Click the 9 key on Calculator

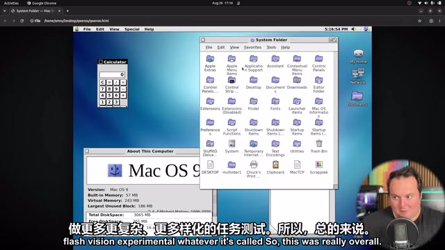(116, 89)
